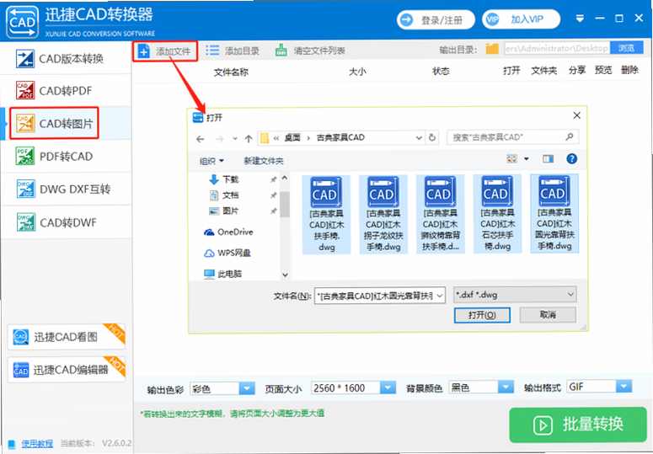
Task: Click 清空文件列表 broom icon
Action: [x=281, y=51]
